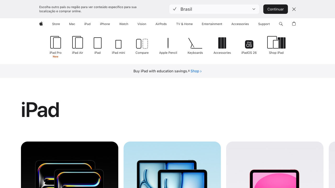The image size is (335, 188).
Task: Select the iPad Air icon
Action: (77, 43)
